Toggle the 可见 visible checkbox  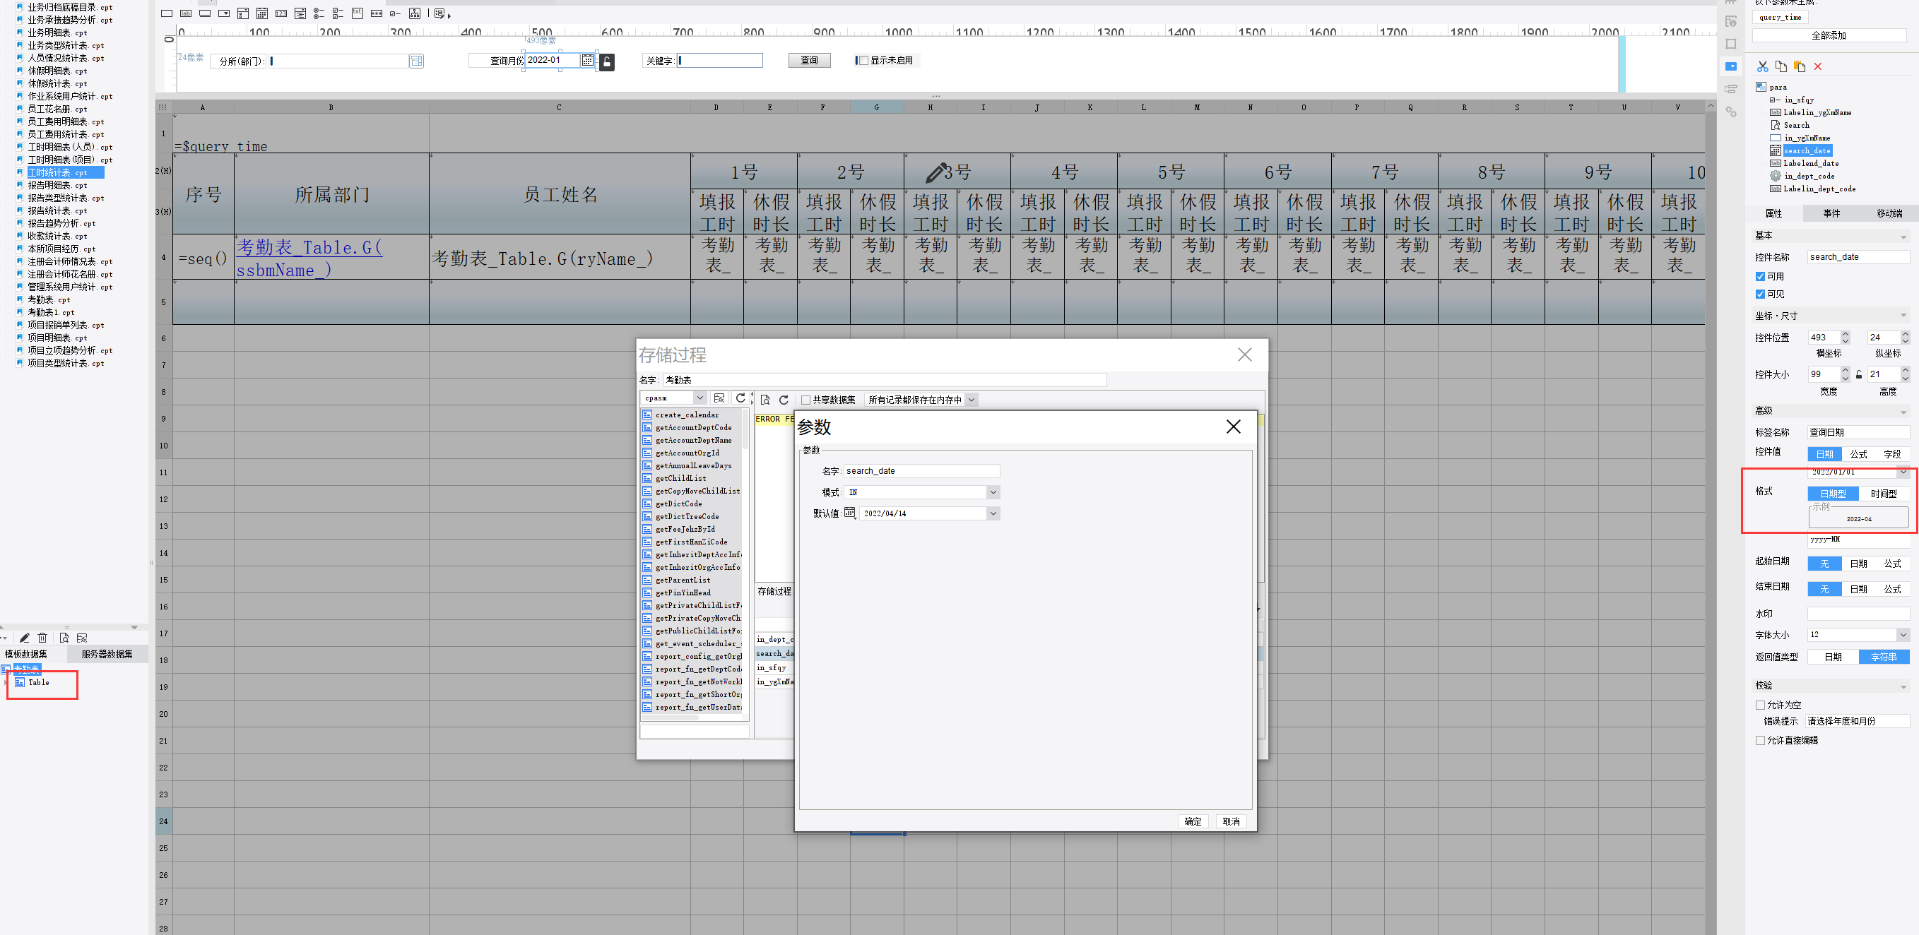[x=1760, y=294]
